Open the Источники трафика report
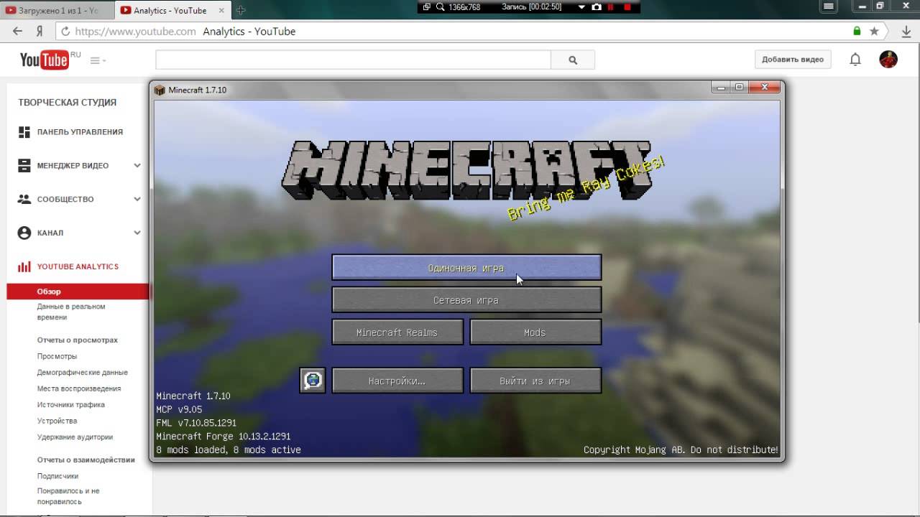The image size is (920, 517). pos(71,405)
